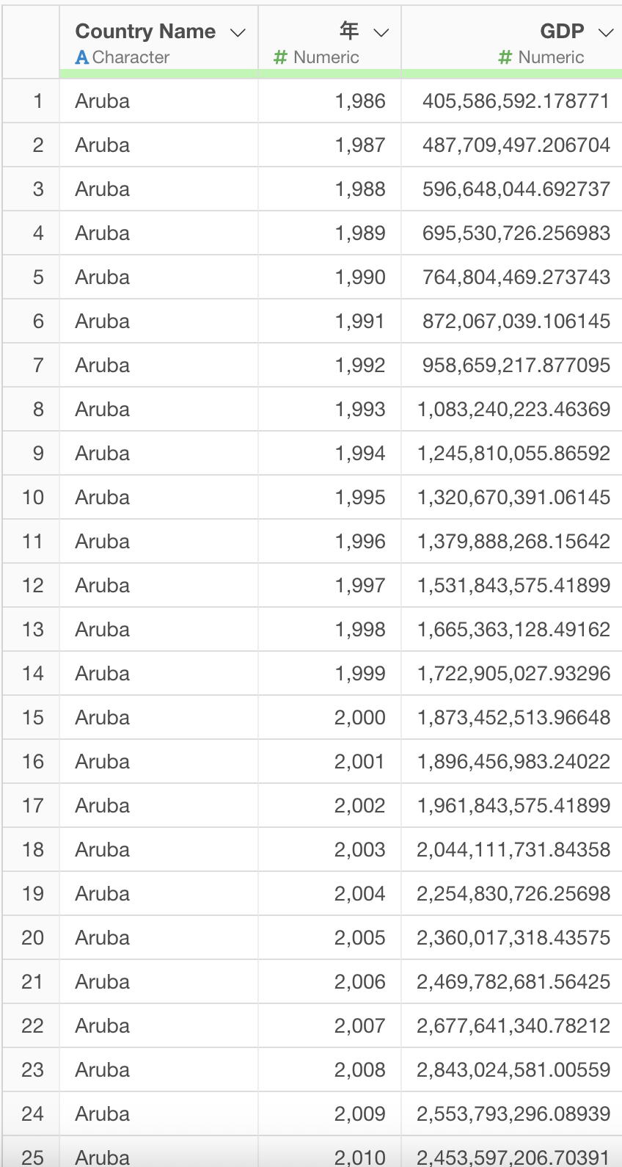Select the Aruba cell in row 20
The width and height of the screenshot is (622, 1167).
(103, 937)
